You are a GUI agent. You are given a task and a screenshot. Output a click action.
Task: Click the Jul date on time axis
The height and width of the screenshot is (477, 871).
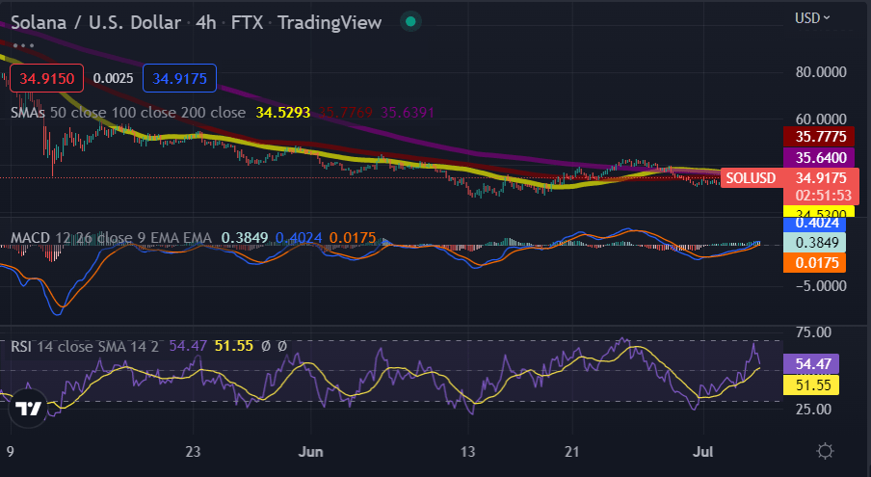tap(702, 452)
